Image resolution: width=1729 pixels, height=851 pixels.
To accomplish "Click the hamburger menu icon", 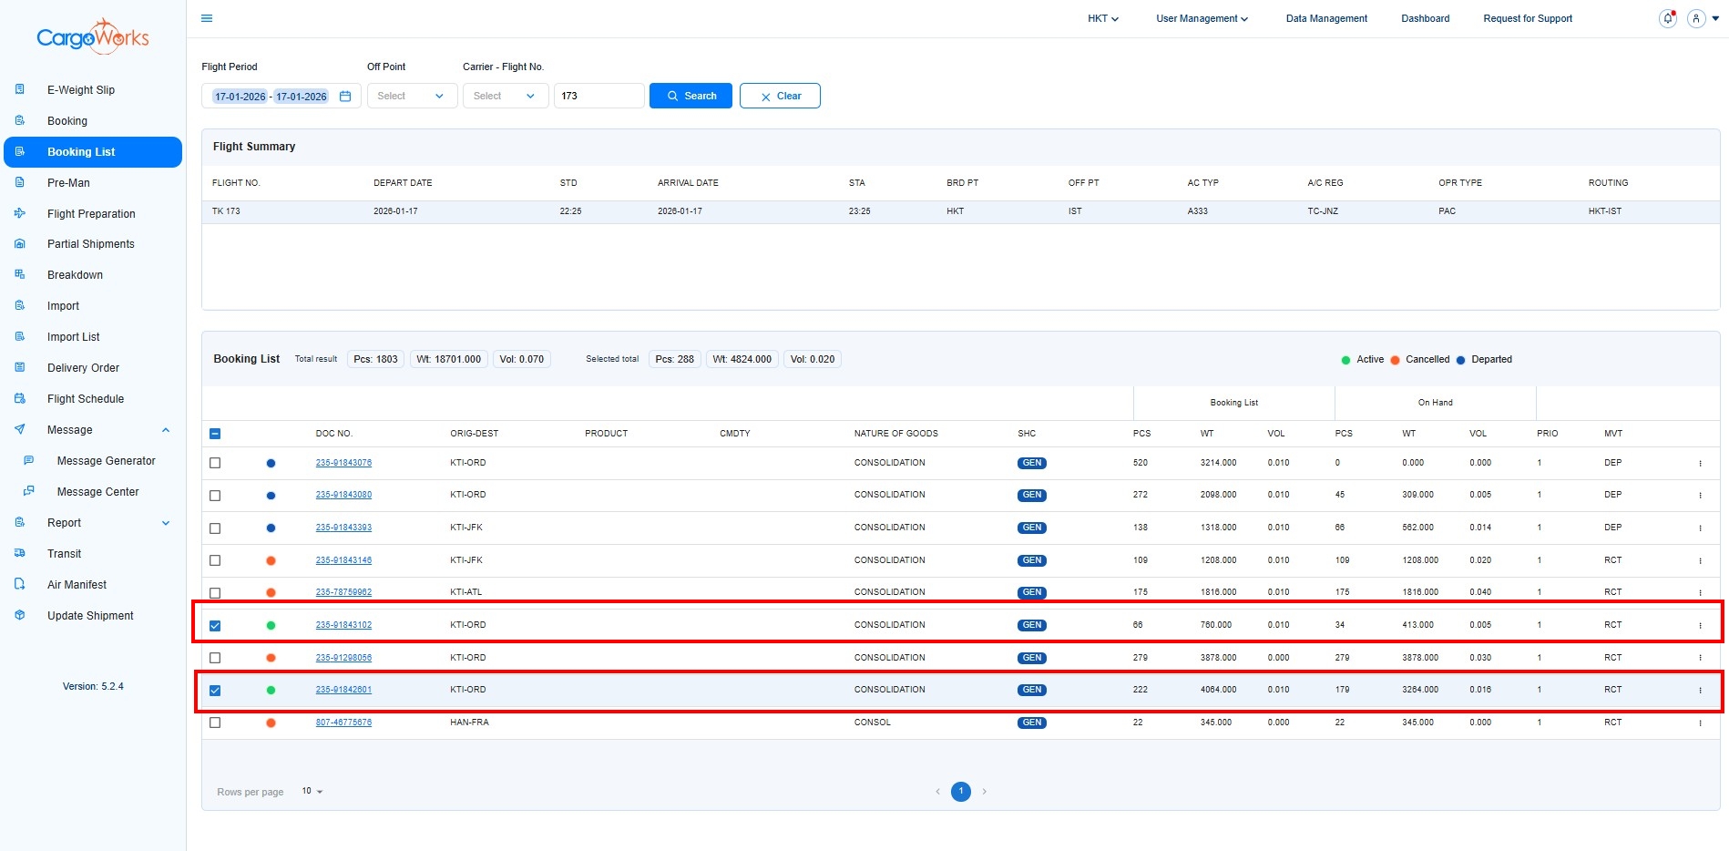I will [x=207, y=18].
